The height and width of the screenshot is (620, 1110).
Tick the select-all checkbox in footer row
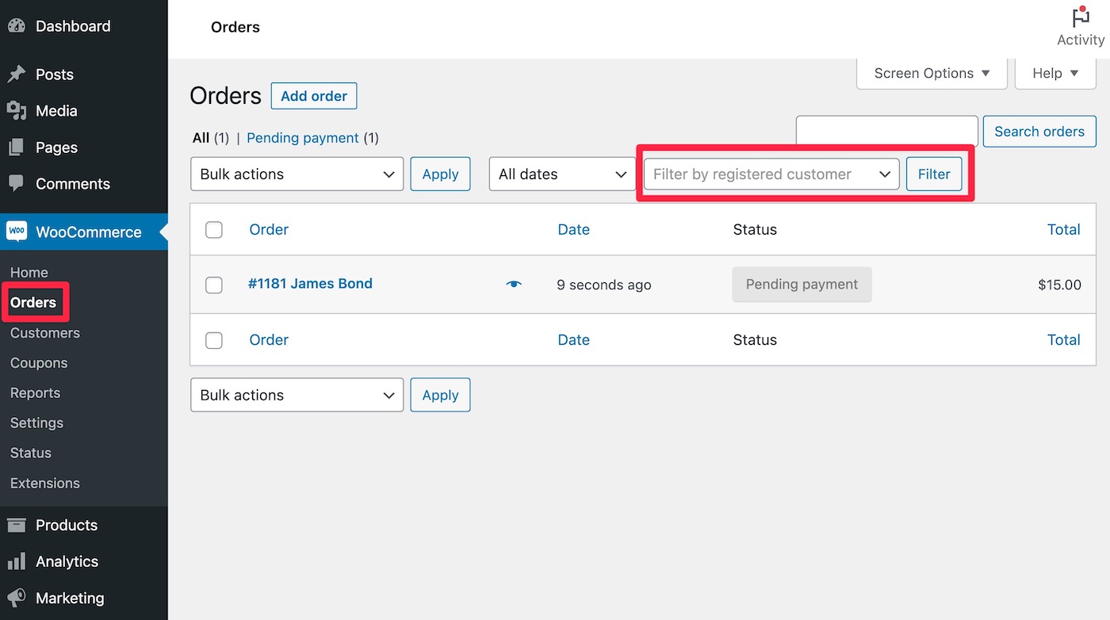pos(214,340)
